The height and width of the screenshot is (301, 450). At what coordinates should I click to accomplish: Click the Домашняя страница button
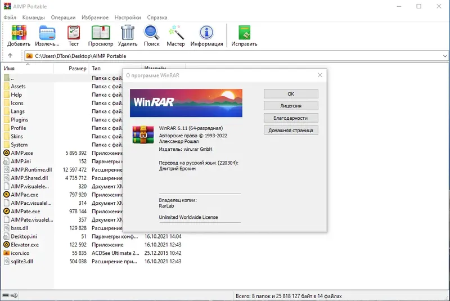[x=291, y=131]
